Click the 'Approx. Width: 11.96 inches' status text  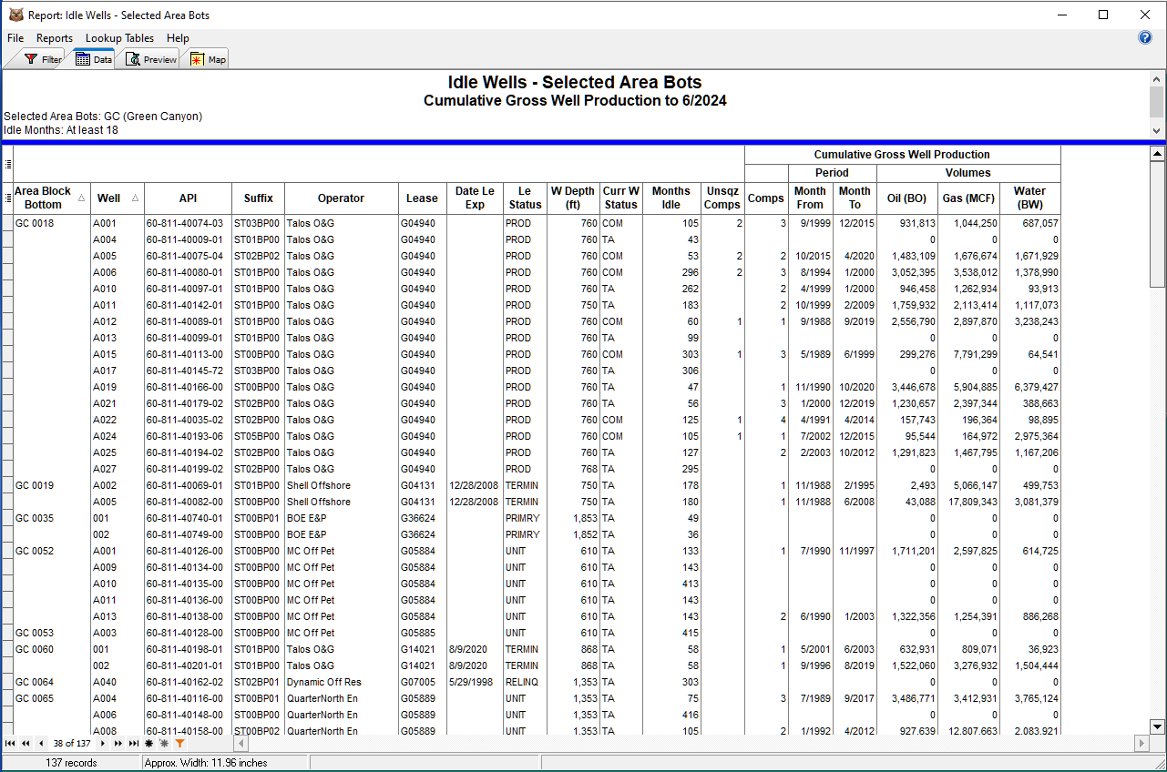[x=206, y=763]
